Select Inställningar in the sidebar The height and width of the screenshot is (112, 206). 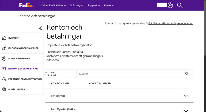[x=22, y=89]
